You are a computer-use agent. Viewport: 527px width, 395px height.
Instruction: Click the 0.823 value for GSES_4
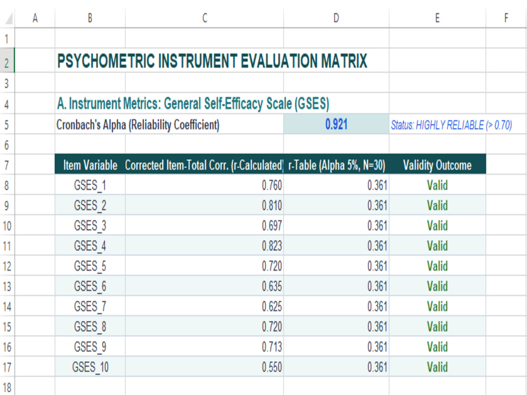[x=204, y=245]
